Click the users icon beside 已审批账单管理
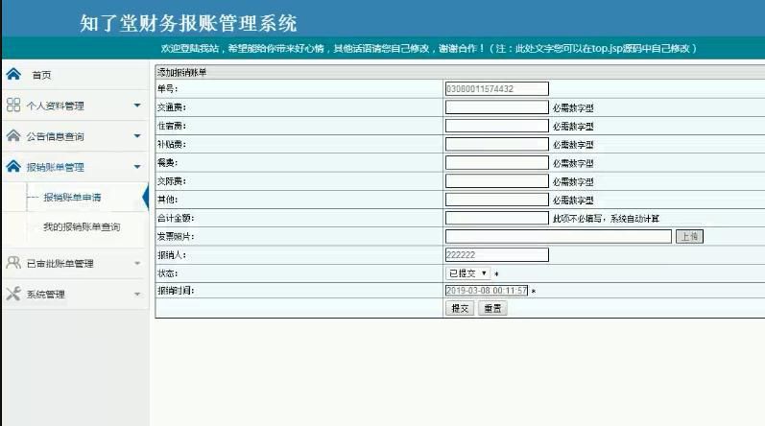765x426 pixels. tap(13, 263)
